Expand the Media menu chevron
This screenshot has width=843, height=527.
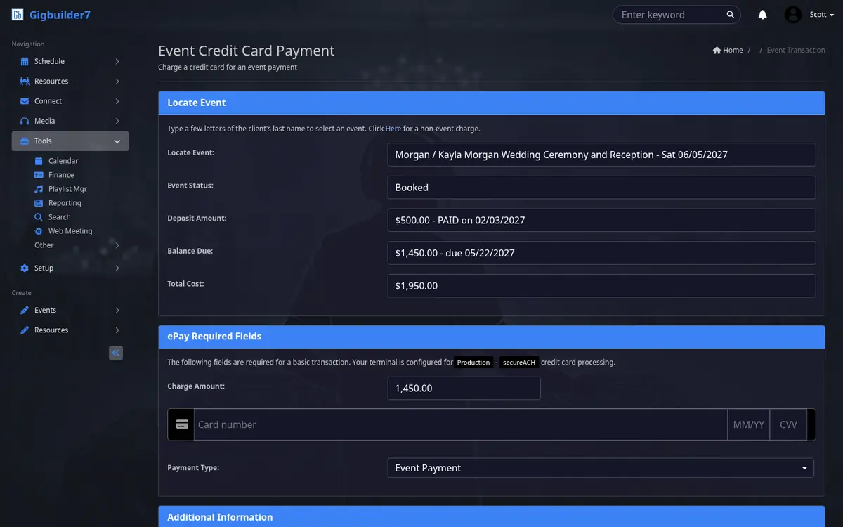coord(117,121)
